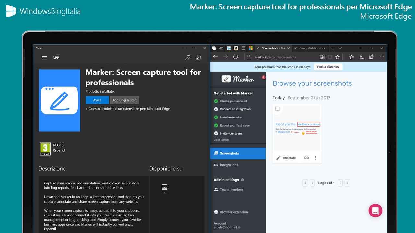Go to the previous page of screenshots
The height and width of the screenshot is (233, 415).
[312, 183]
